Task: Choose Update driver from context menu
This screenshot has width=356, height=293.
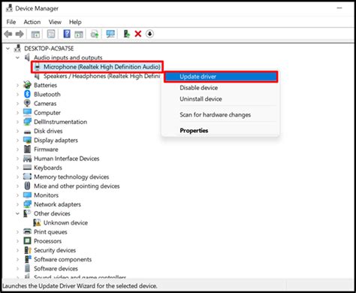Action: click(221, 77)
